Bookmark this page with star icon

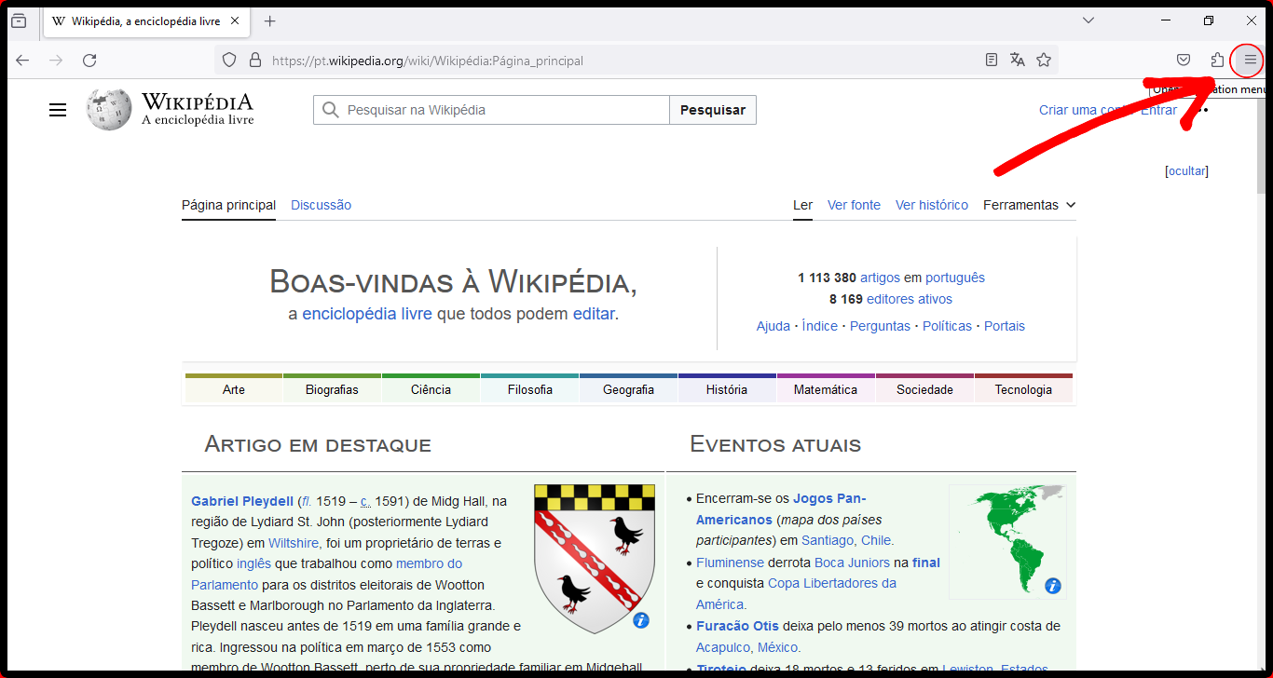click(x=1044, y=61)
